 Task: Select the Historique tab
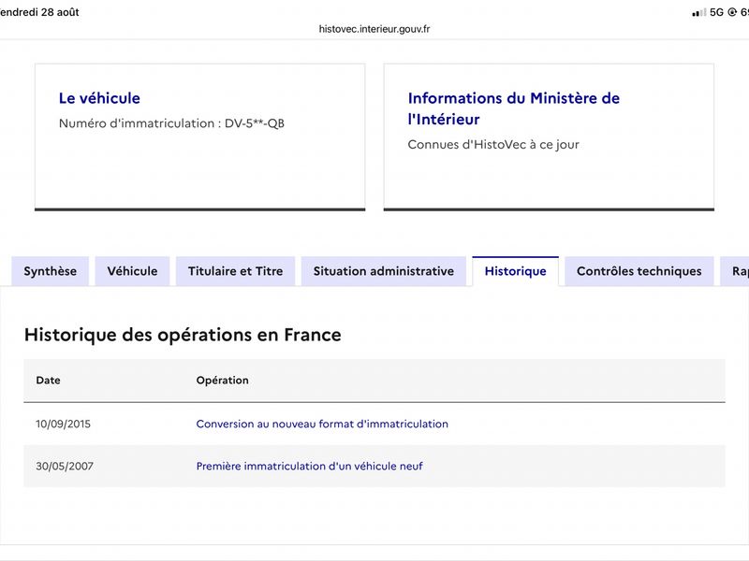(x=516, y=271)
